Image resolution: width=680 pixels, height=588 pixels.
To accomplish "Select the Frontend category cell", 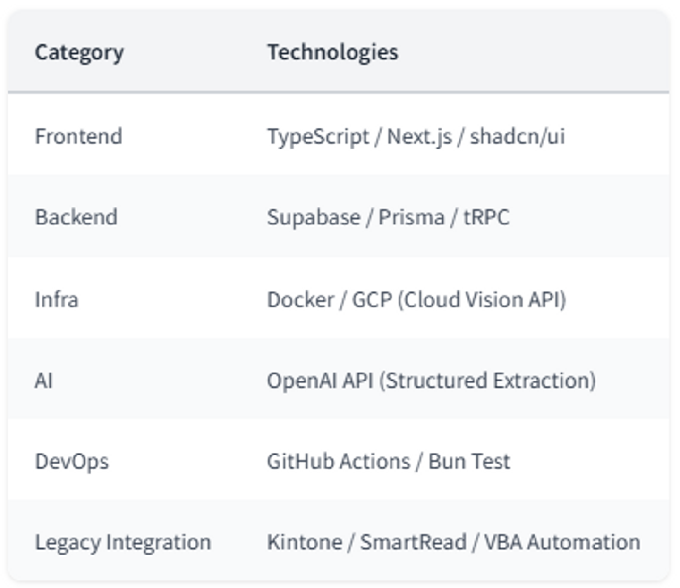I will (79, 137).
